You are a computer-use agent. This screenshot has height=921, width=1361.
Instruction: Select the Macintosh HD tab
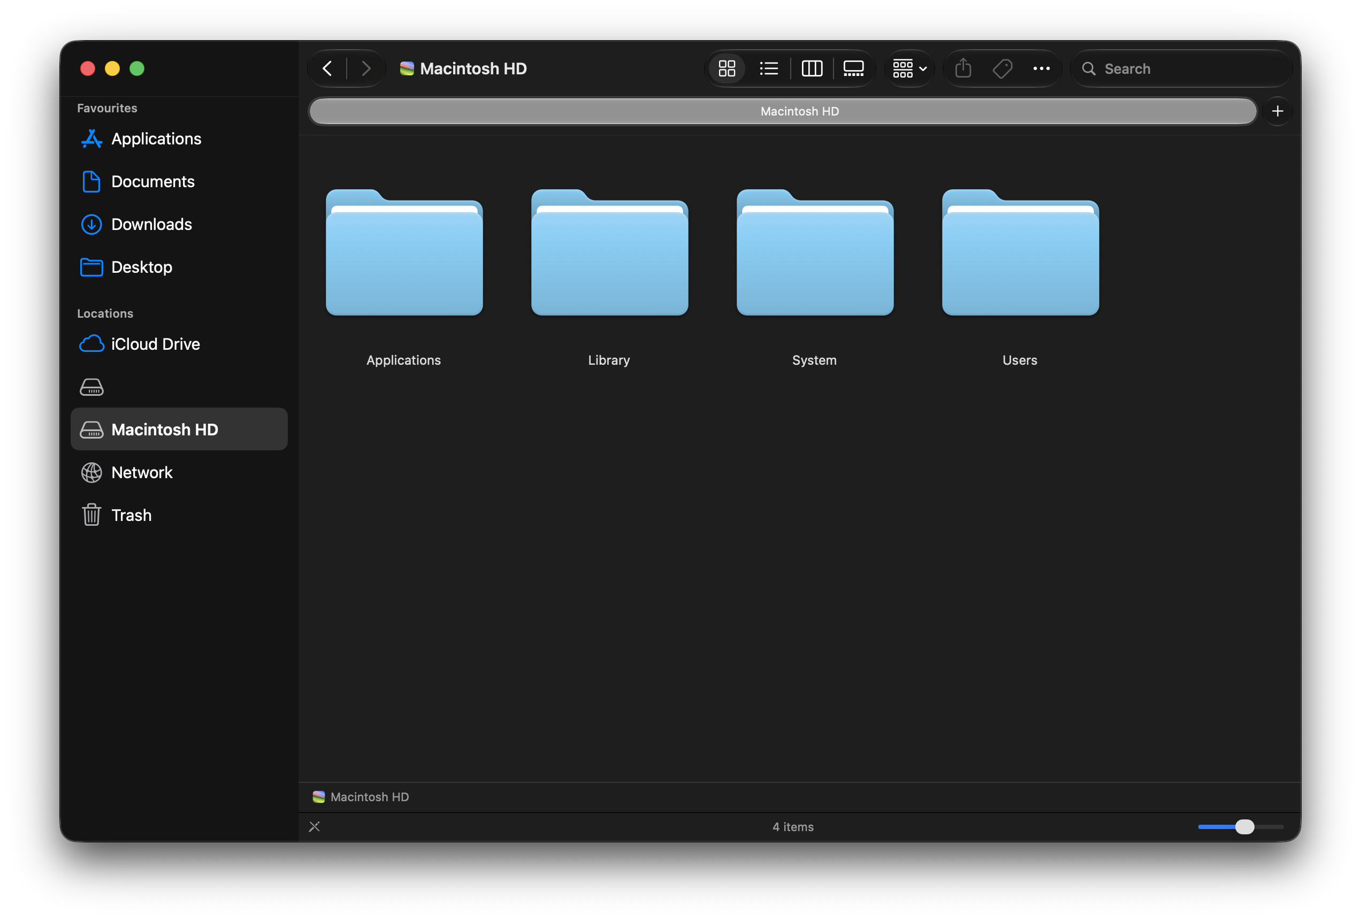[x=782, y=111]
